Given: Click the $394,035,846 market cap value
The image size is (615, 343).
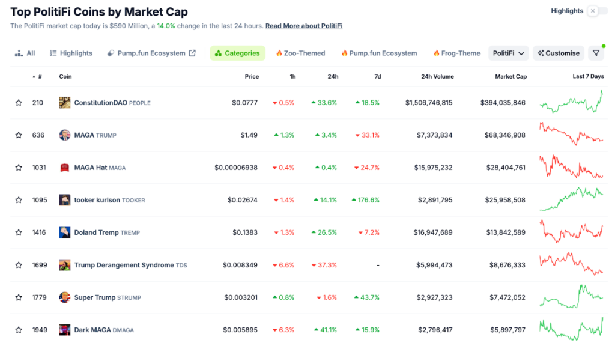Looking at the screenshot, I should 503,103.
